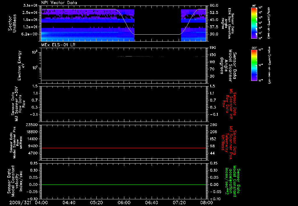
Task: Click the 'Model Scanner Pos Raw' axis title
Action: pos(16,143)
